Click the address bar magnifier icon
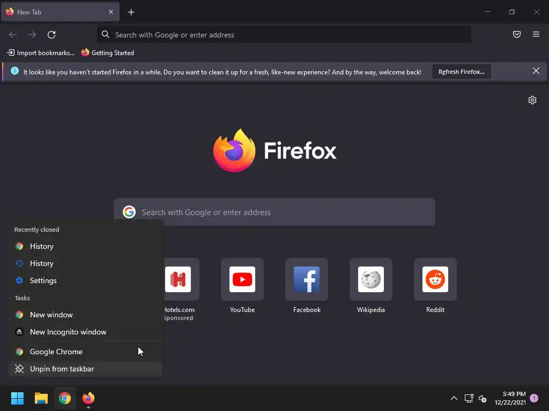The image size is (549, 411). coord(106,34)
